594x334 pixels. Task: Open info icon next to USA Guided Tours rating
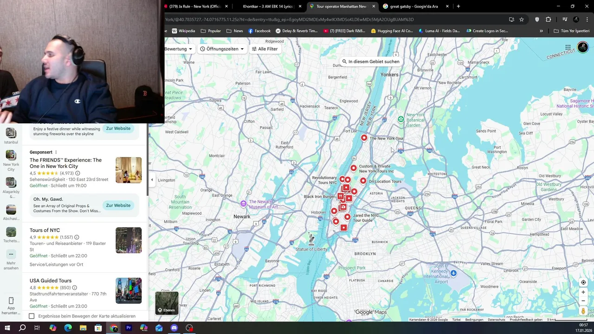pyautogui.click(x=74, y=288)
